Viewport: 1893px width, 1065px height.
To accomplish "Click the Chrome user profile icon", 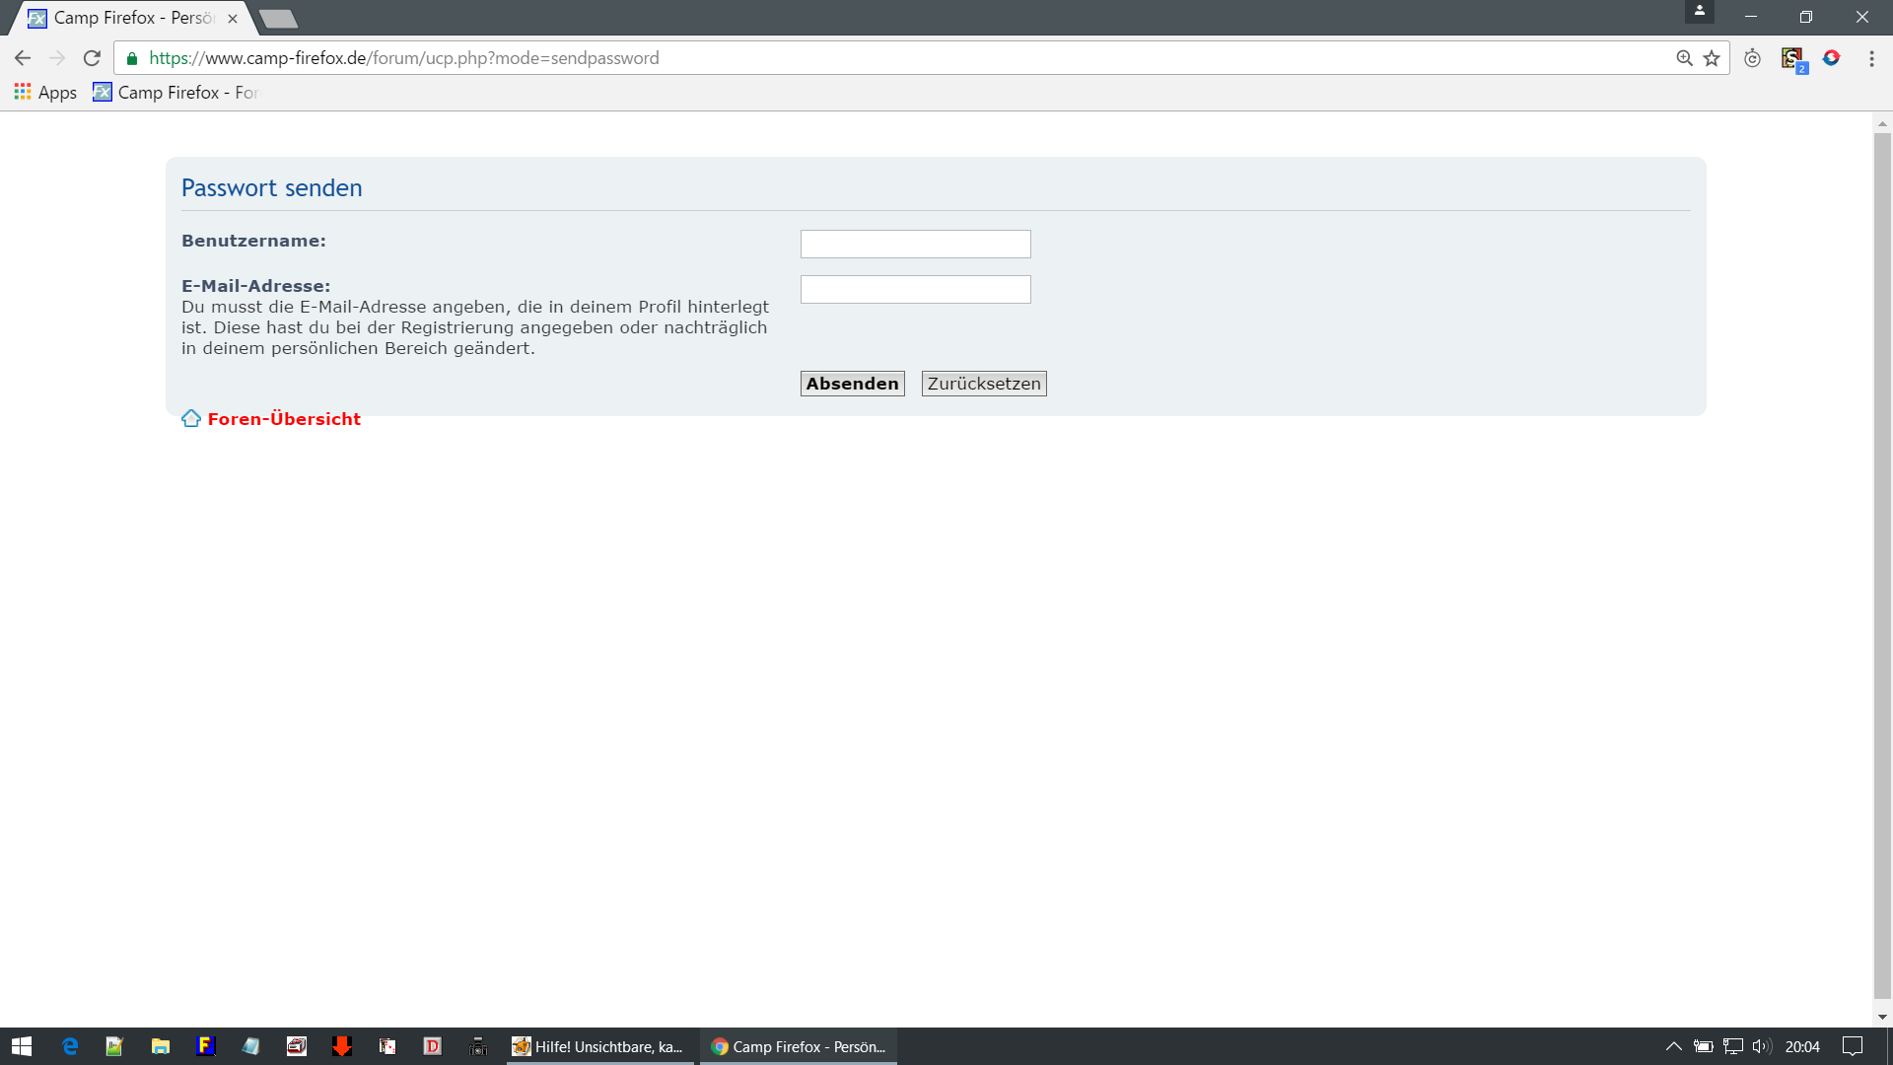I will coord(1699,12).
